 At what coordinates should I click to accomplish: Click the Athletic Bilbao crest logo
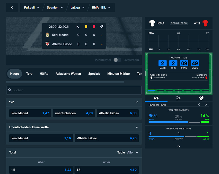pyautogui.click(x=47, y=44)
